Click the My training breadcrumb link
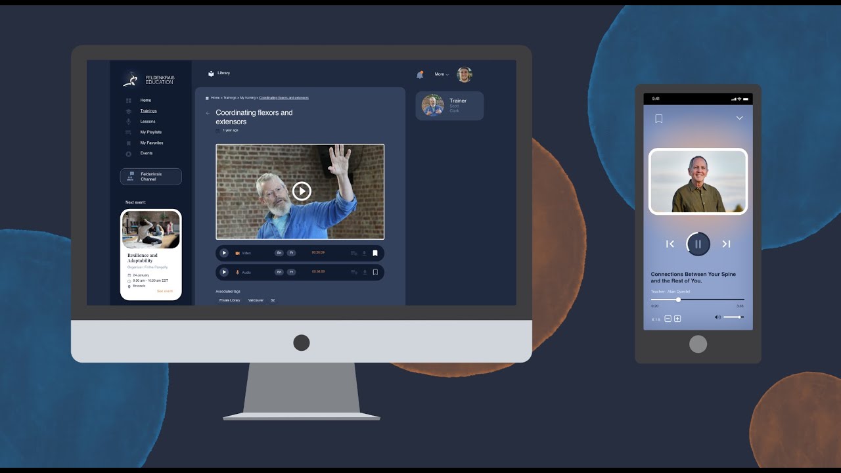Viewport: 841px width, 473px height. click(x=248, y=98)
